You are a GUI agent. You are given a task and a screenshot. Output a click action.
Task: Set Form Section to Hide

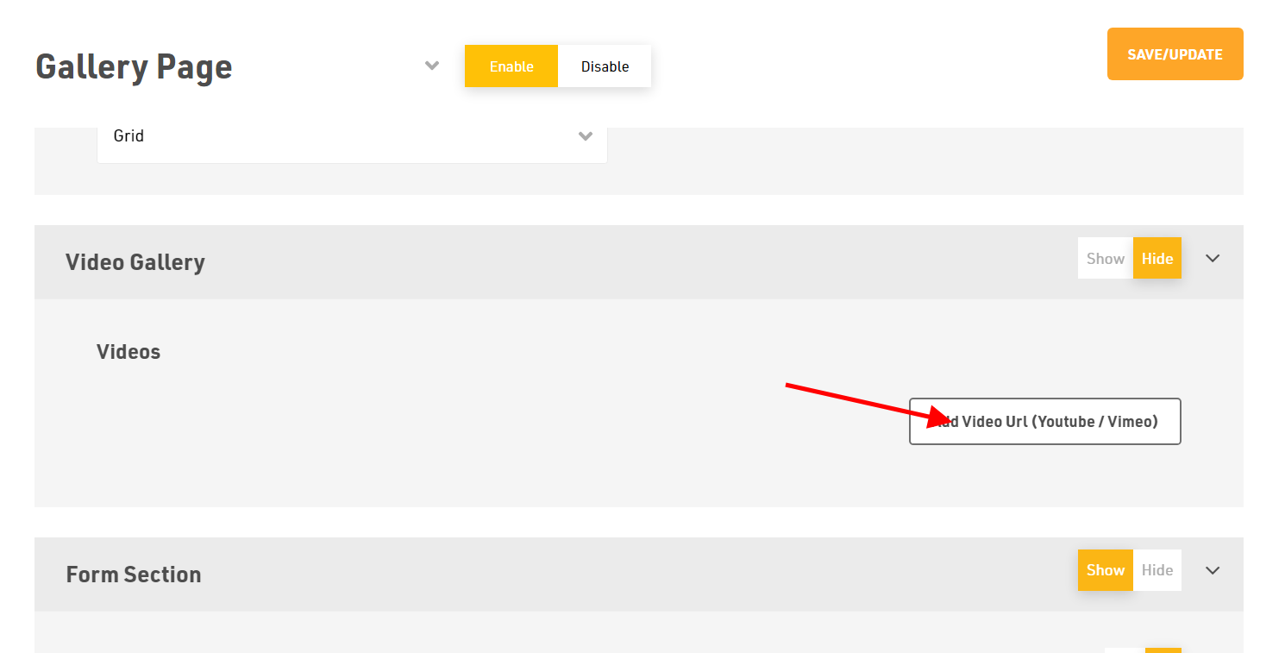pos(1157,570)
